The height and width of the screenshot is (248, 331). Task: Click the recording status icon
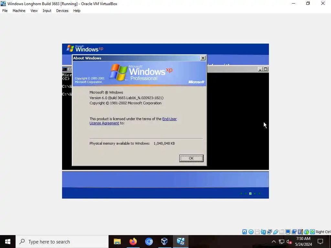click(294, 232)
